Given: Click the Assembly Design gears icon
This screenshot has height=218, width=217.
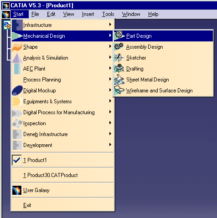Looking at the screenshot, I should pos(119,46).
